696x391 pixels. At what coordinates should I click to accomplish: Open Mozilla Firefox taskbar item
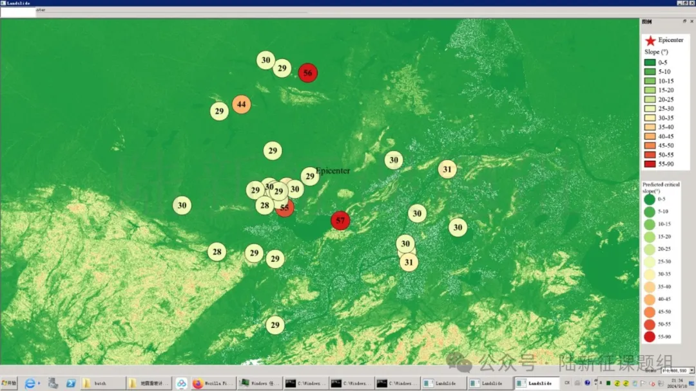pyautogui.click(x=212, y=383)
